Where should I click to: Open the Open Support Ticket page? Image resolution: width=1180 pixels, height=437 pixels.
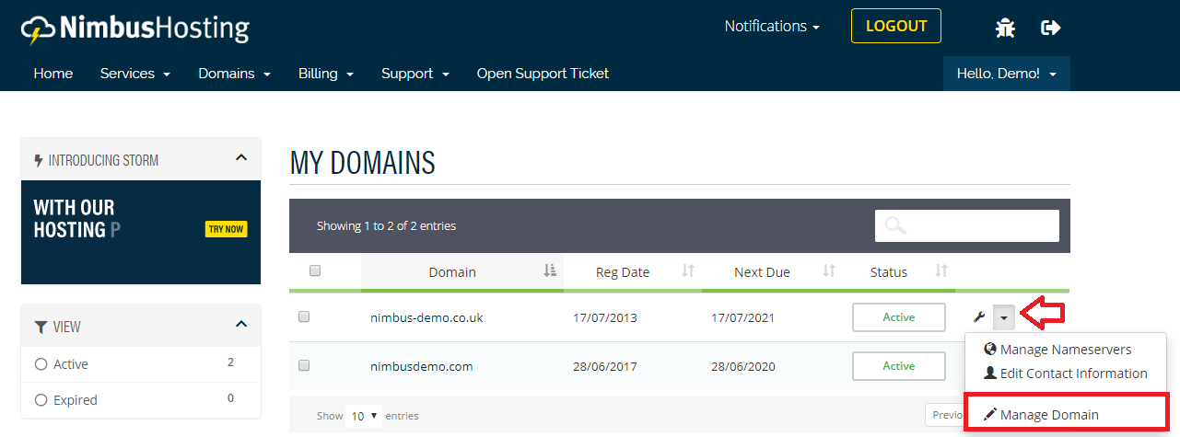coord(543,74)
